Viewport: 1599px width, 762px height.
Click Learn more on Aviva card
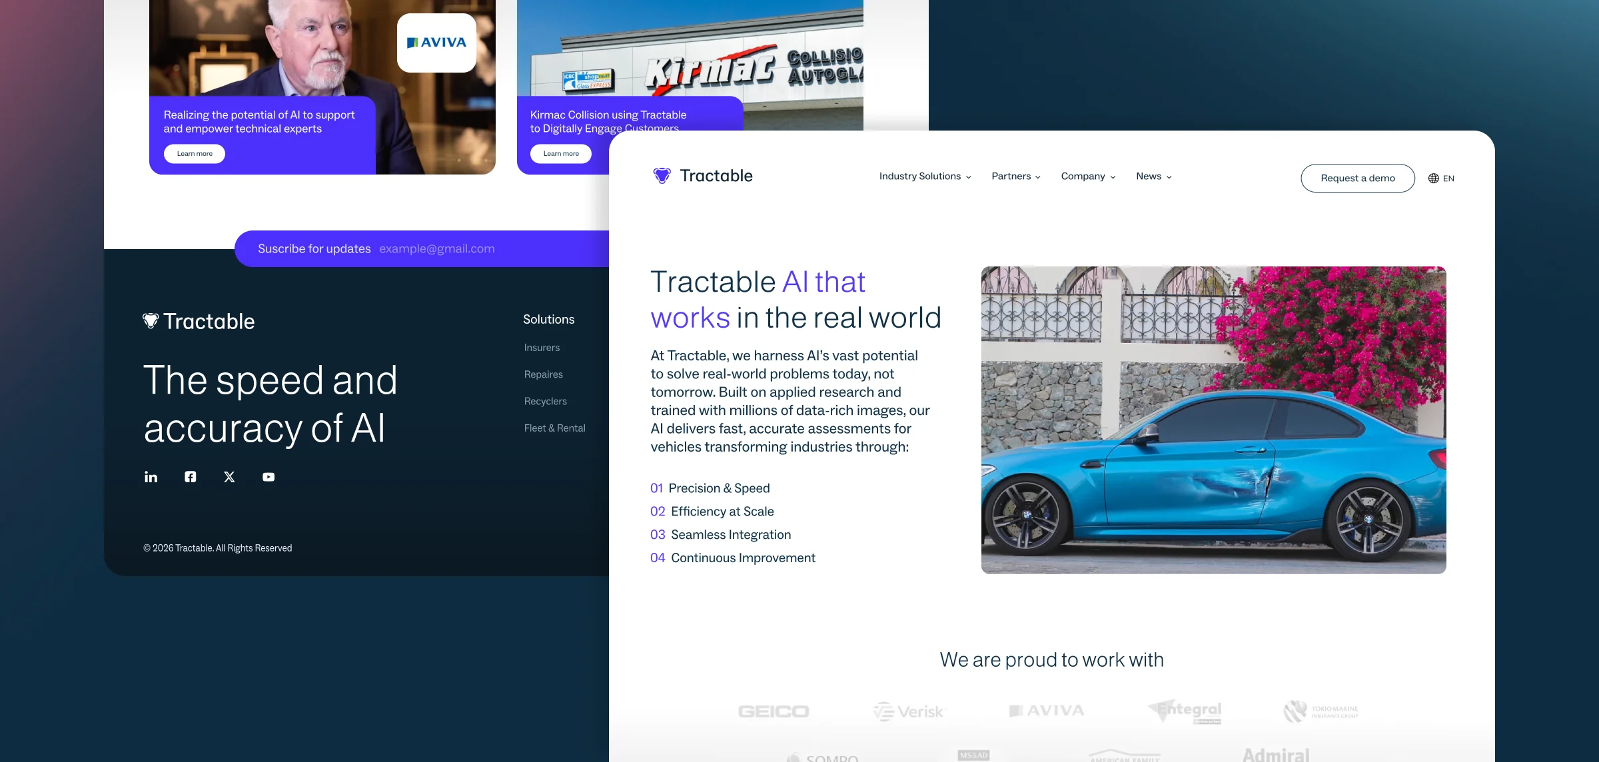point(195,154)
